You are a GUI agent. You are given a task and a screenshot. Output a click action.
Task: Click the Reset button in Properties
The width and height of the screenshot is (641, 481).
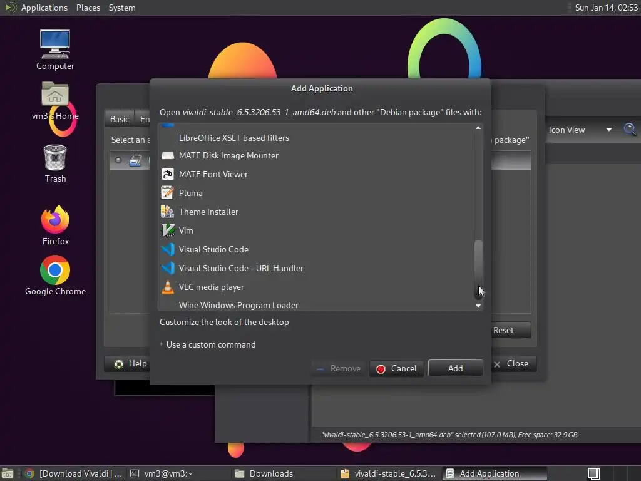pyautogui.click(x=511, y=330)
